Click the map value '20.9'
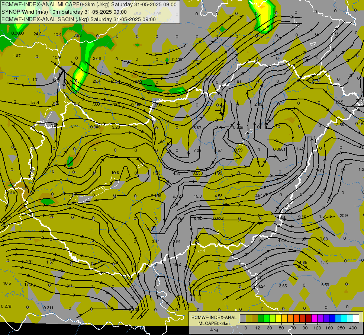This screenshot has height=335, width=364. click(344, 216)
